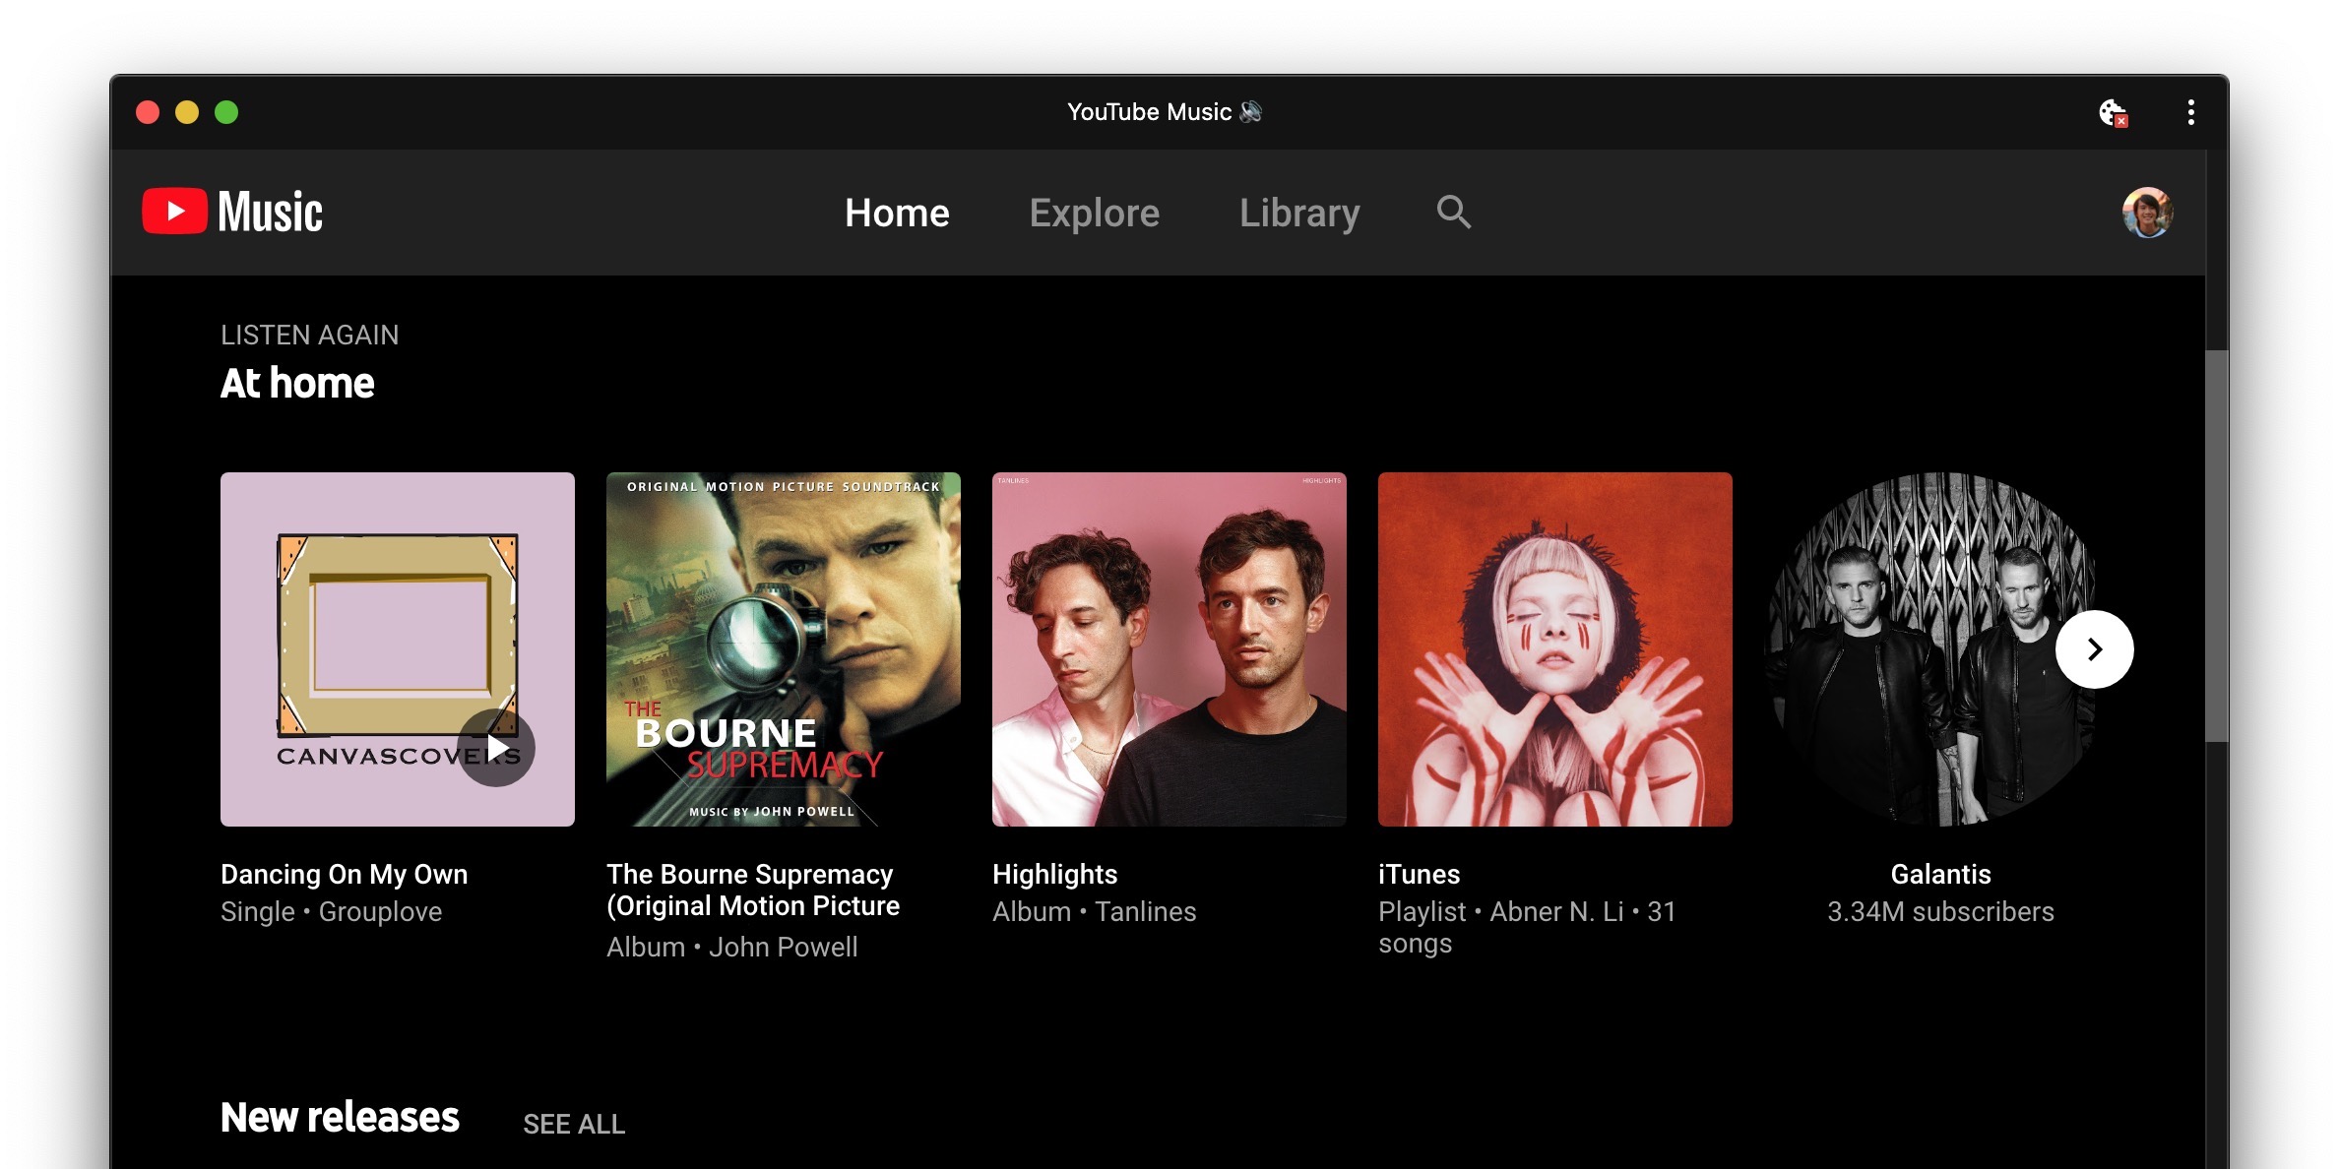Viewport: 2339px width, 1169px height.
Task: Play Dancing On My Own single
Action: pyautogui.click(x=496, y=749)
